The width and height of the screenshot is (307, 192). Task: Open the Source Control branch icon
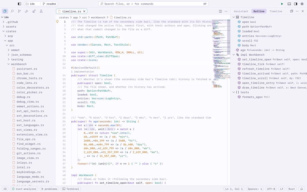(x=19, y=11)
